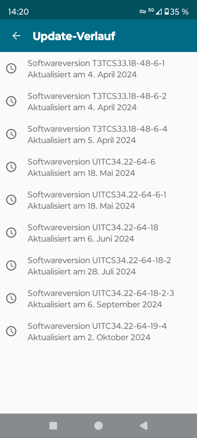
Task: Go to home via circle navigation button
Action: (x=98, y=426)
